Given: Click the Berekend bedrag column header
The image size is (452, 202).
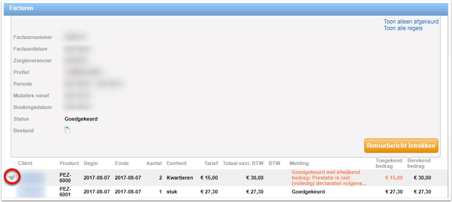Looking at the screenshot, I should [419, 164].
